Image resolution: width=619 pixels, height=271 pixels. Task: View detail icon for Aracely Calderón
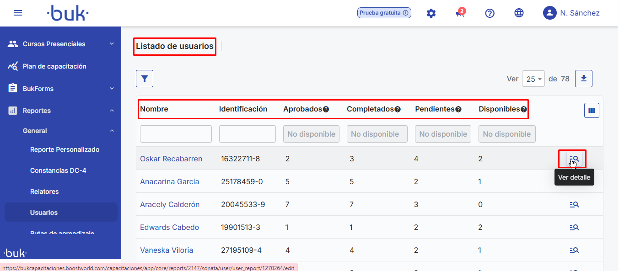click(x=574, y=205)
